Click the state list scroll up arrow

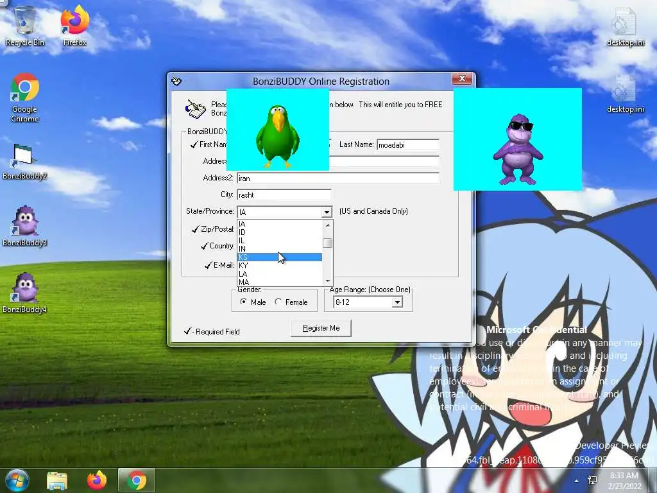pos(328,225)
